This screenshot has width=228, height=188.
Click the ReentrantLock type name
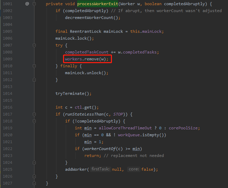pos(85,31)
